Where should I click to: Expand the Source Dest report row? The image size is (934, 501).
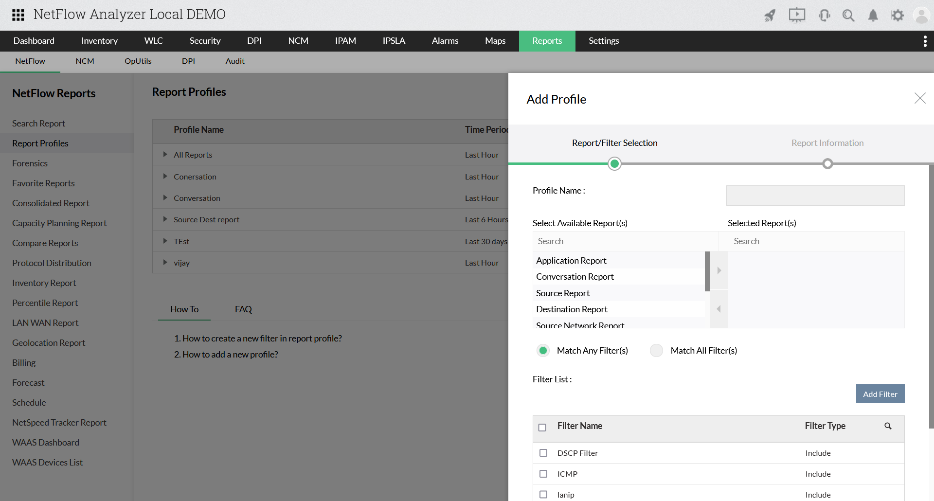point(165,219)
